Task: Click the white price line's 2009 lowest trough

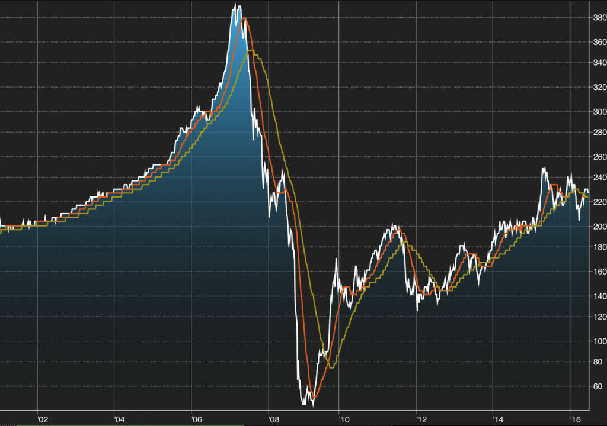Action: coord(312,406)
